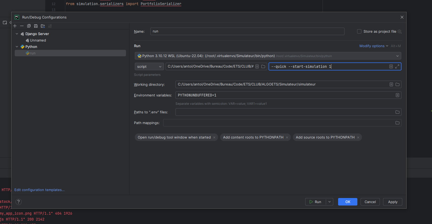Browse folder icon for .env files path

click(x=397, y=112)
